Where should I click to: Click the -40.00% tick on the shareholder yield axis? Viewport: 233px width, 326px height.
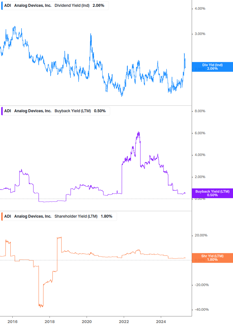[201, 309]
